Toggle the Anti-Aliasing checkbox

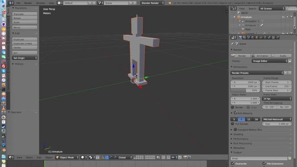pyautogui.click(x=235, y=113)
